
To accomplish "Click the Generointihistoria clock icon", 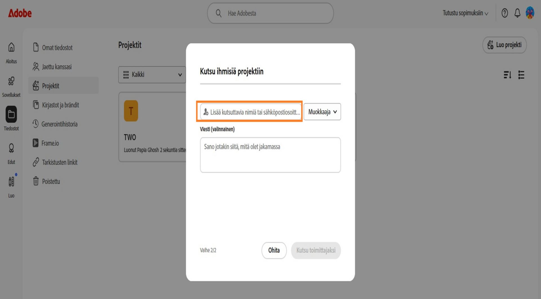I will click(35, 124).
